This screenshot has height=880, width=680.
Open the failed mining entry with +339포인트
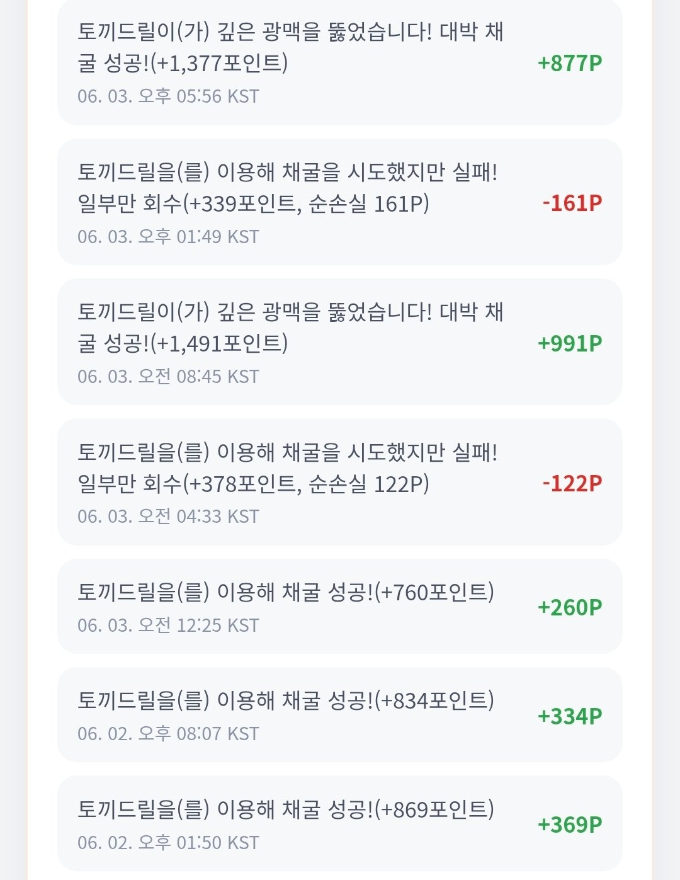[x=340, y=202]
